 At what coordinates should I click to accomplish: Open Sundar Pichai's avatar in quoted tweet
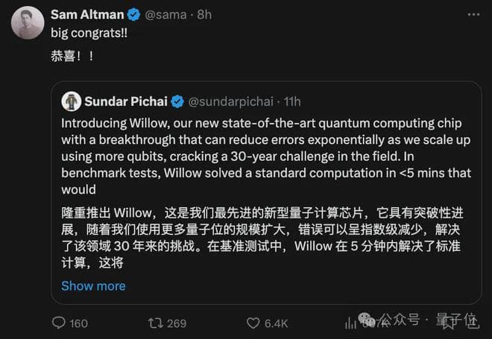click(x=72, y=101)
